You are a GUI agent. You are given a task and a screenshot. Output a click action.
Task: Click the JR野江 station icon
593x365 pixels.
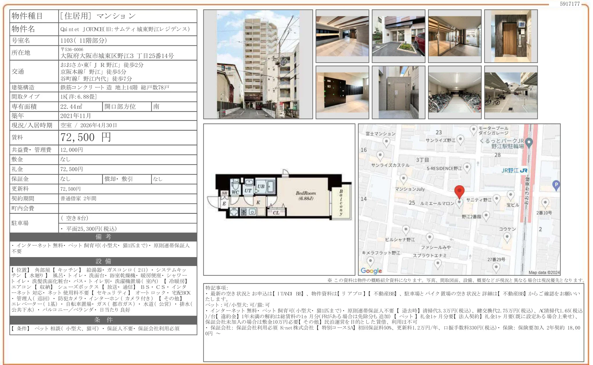(524, 171)
